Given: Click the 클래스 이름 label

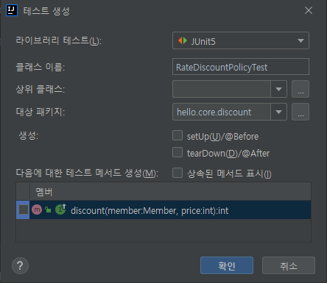Looking at the screenshot, I should 41,67.
